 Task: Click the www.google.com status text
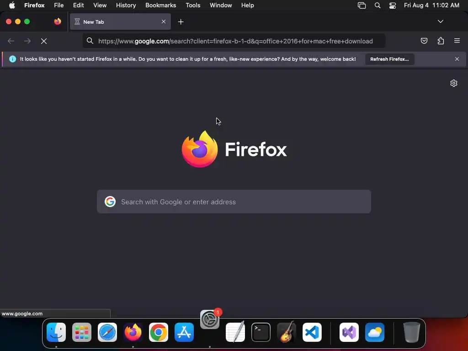coord(22,314)
